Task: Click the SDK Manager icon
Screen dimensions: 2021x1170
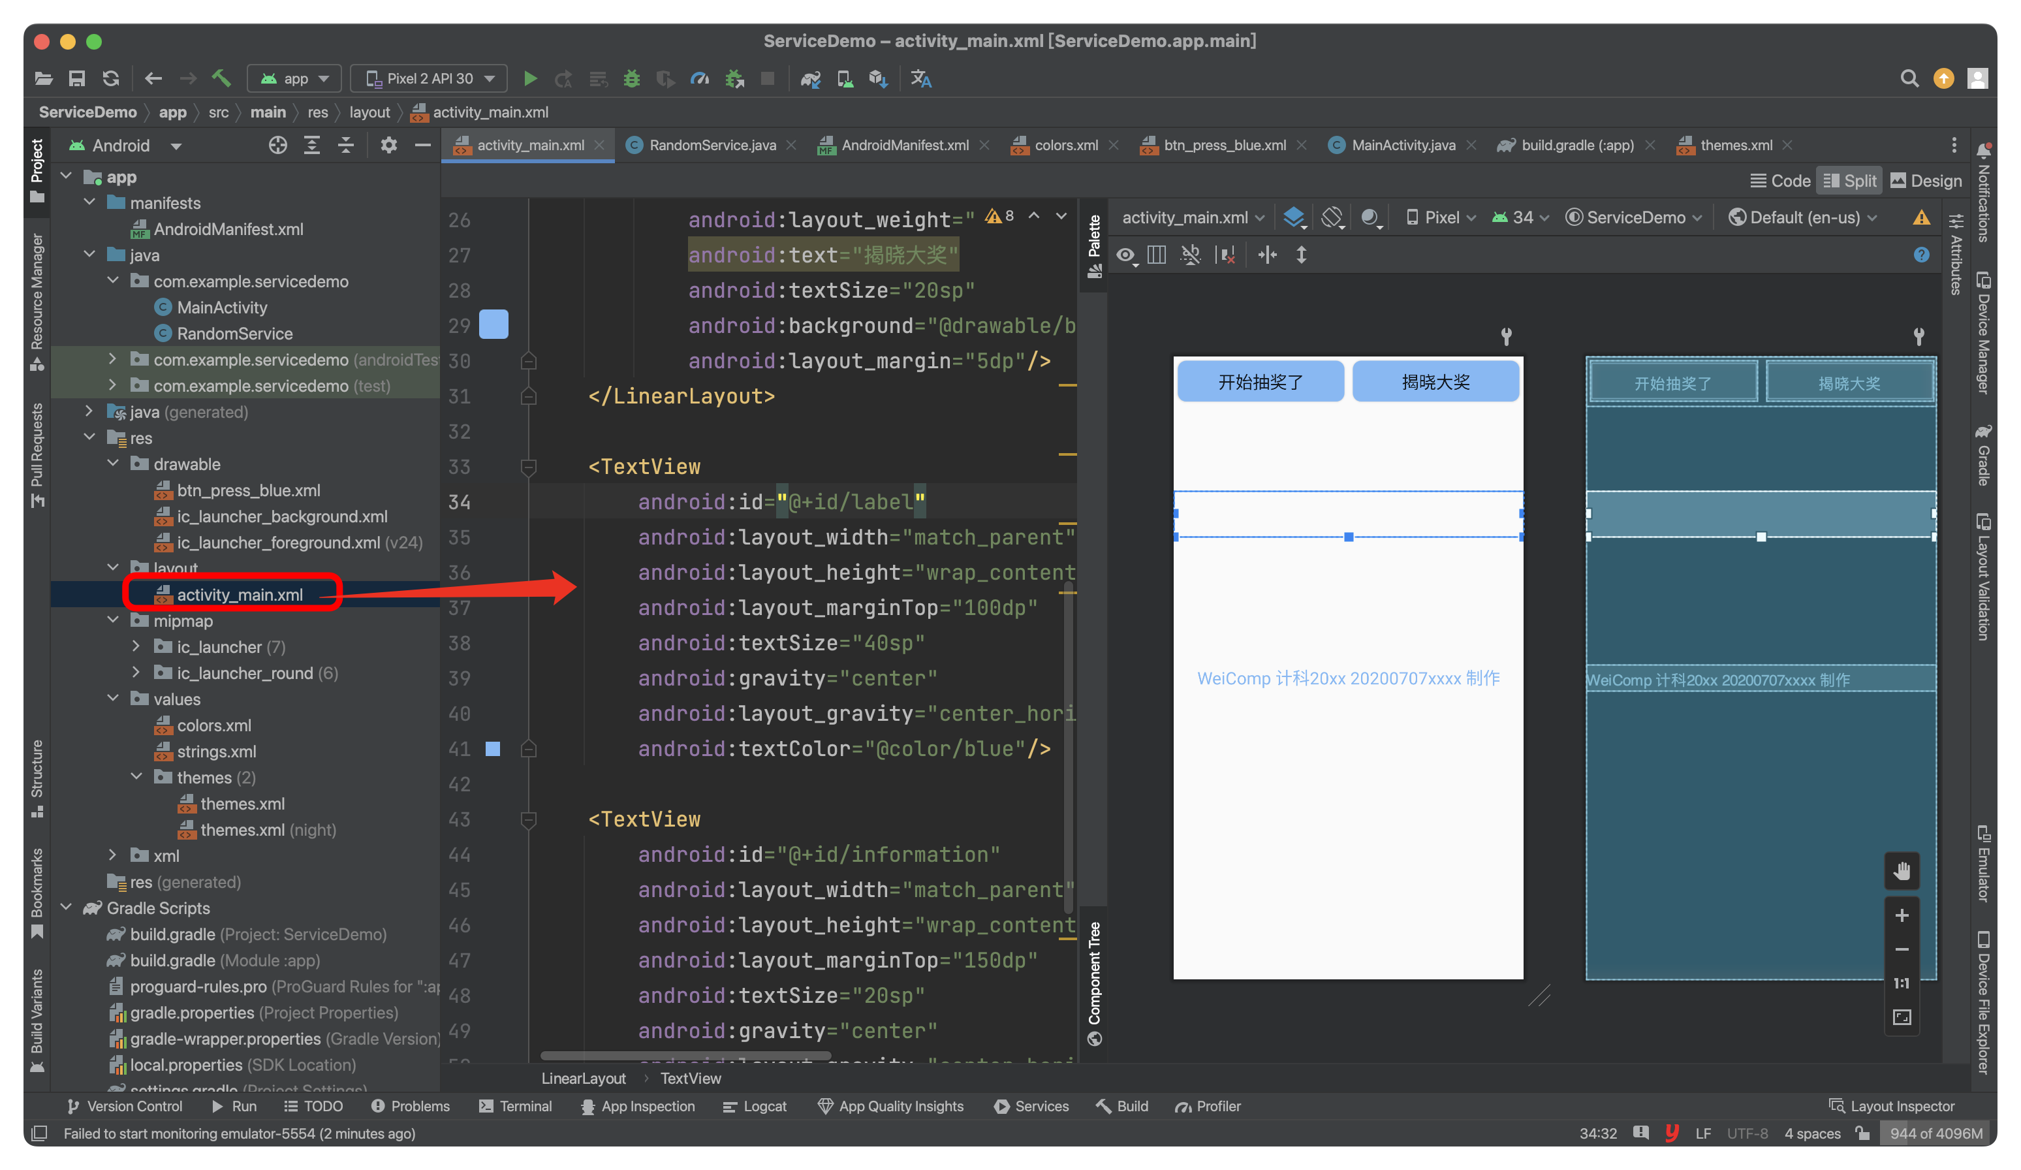Action: pyautogui.click(x=879, y=78)
